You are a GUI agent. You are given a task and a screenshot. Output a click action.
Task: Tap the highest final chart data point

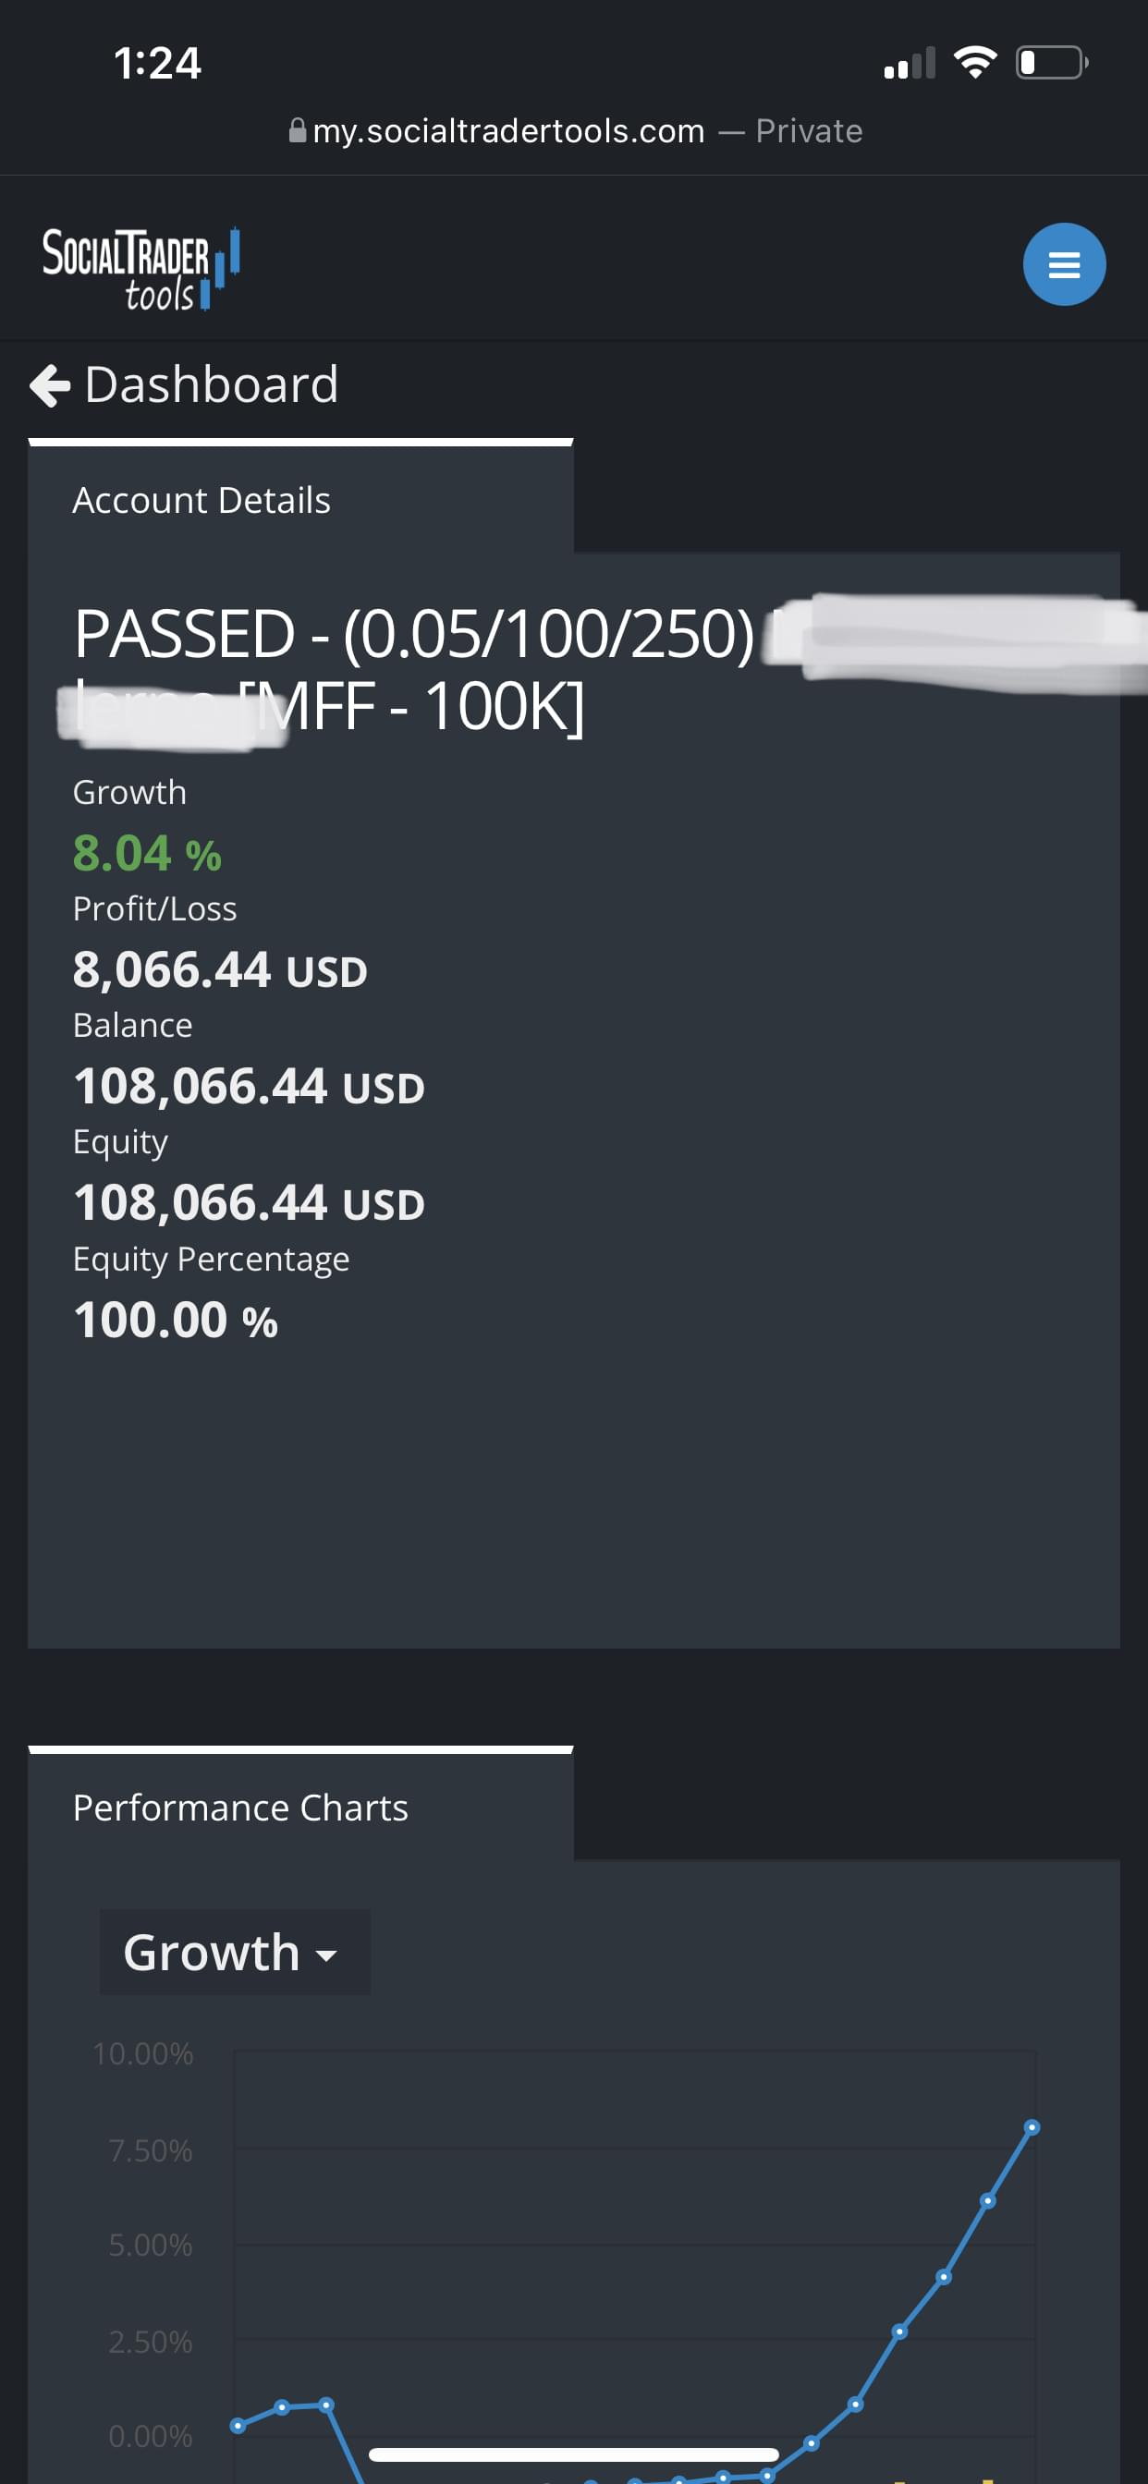click(x=1032, y=2127)
